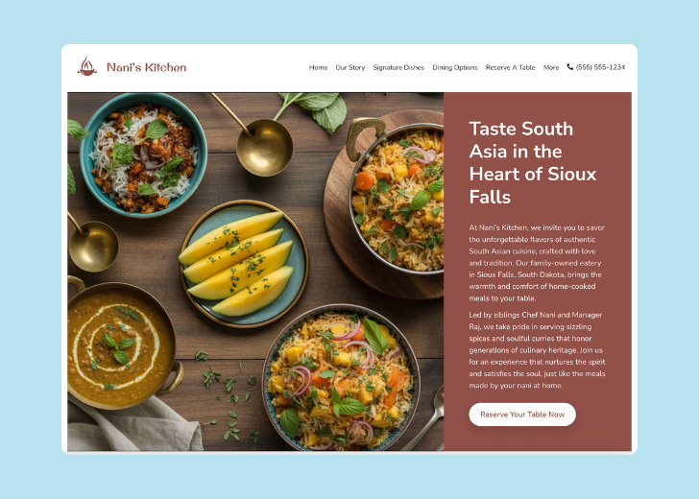Click the biryani pot on wooden board

[395, 199]
